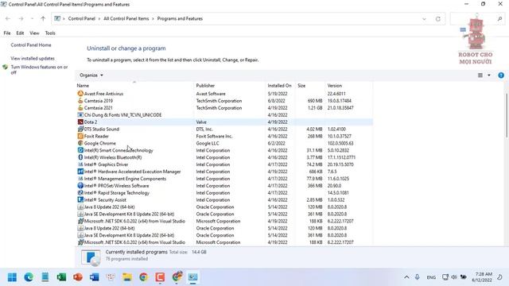The image size is (509, 286).
Task: Click the DTS Studio Sound icon
Action: tap(80, 129)
